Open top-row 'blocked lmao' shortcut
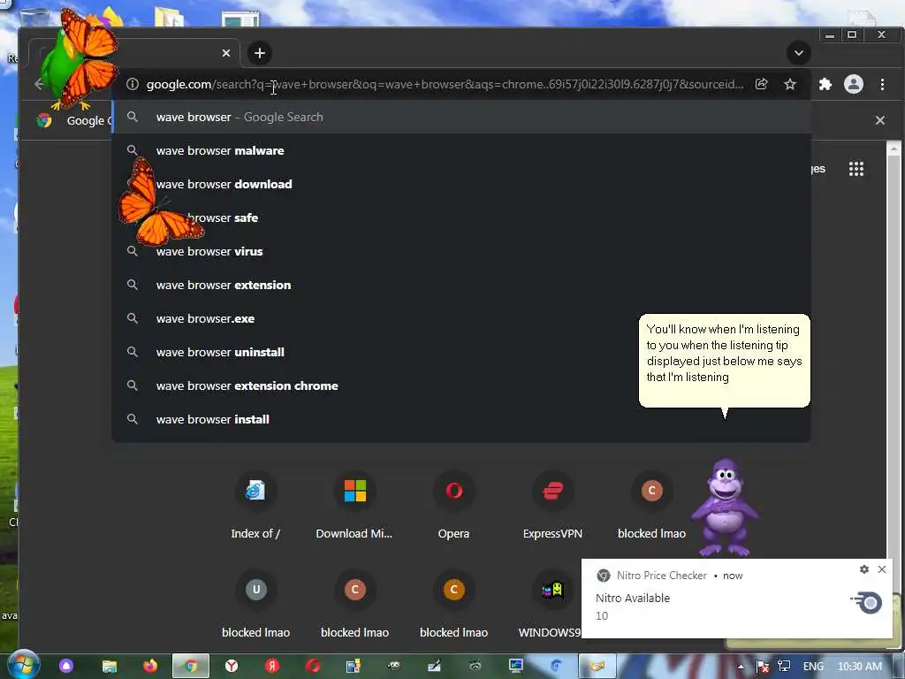The width and height of the screenshot is (905, 679). [651, 506]
